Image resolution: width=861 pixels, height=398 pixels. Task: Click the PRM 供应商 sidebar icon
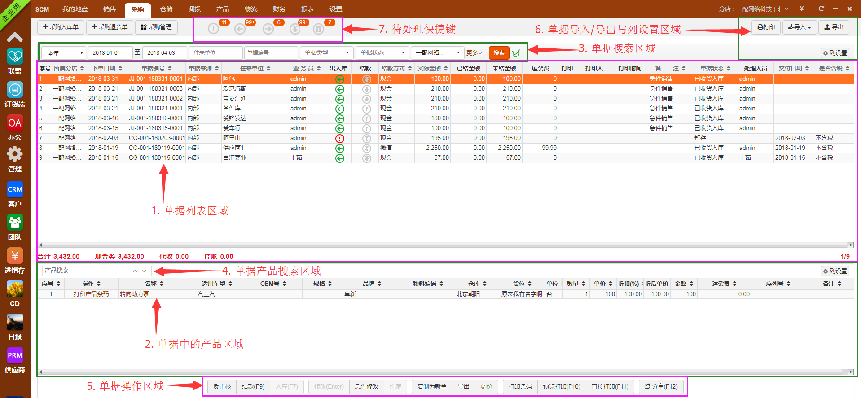tap(15, 355)
